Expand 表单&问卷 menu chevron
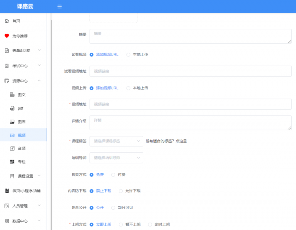The image size is (296, 230). pyautogui.click(x=39, y=50)
